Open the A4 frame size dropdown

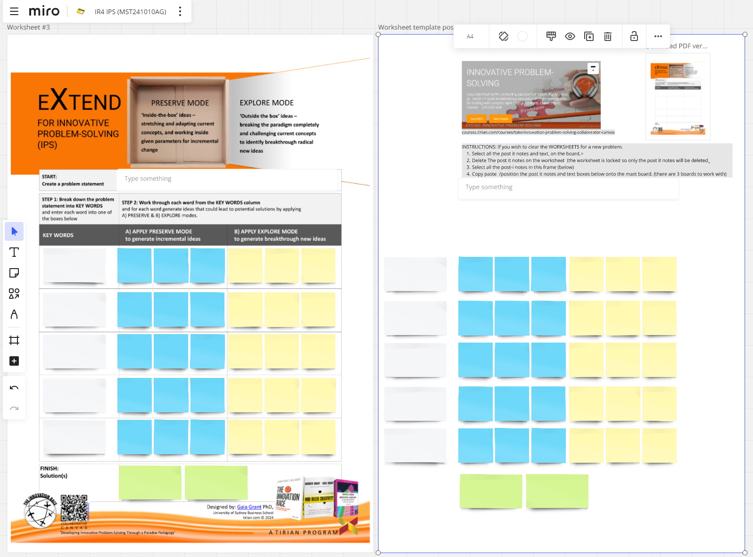tap(470, 36)
